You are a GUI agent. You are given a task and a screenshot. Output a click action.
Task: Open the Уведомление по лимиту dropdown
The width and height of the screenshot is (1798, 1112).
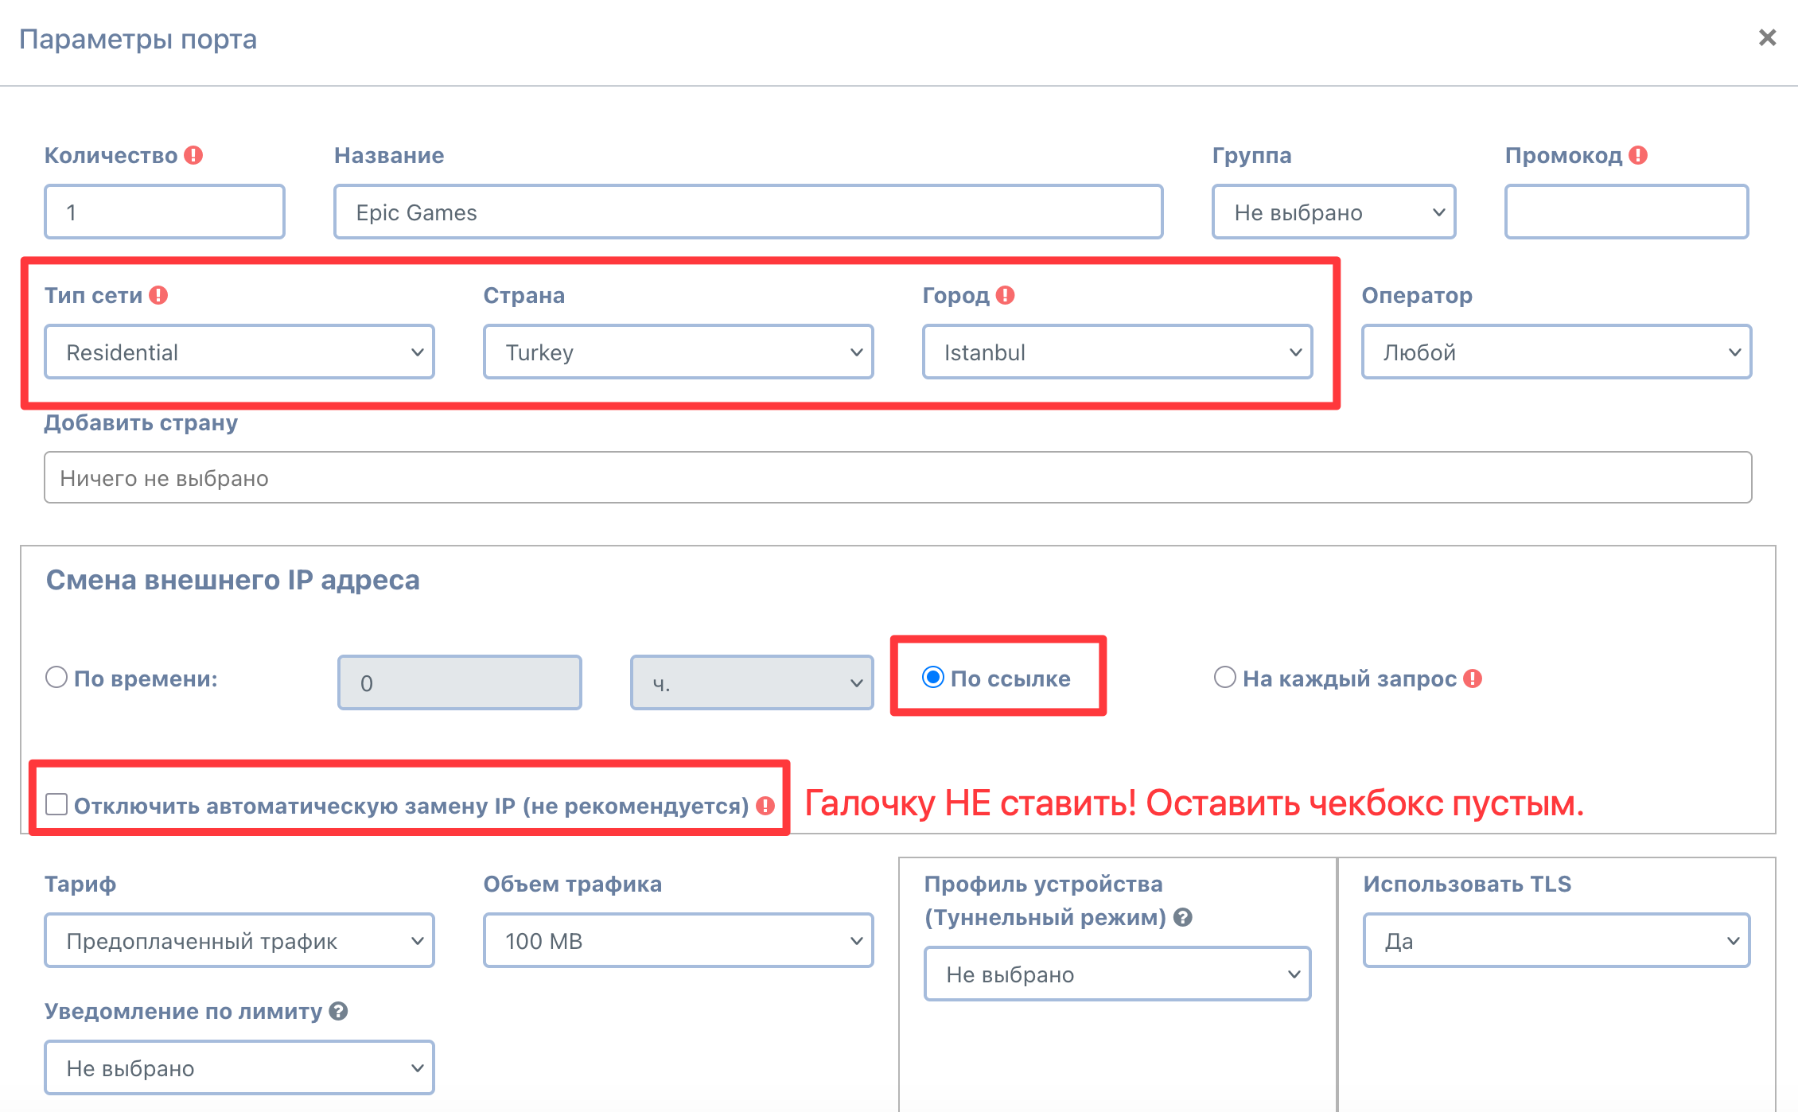point(239,1067)
